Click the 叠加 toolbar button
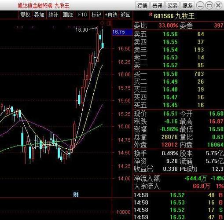224x220 pixels. [39, 15]
